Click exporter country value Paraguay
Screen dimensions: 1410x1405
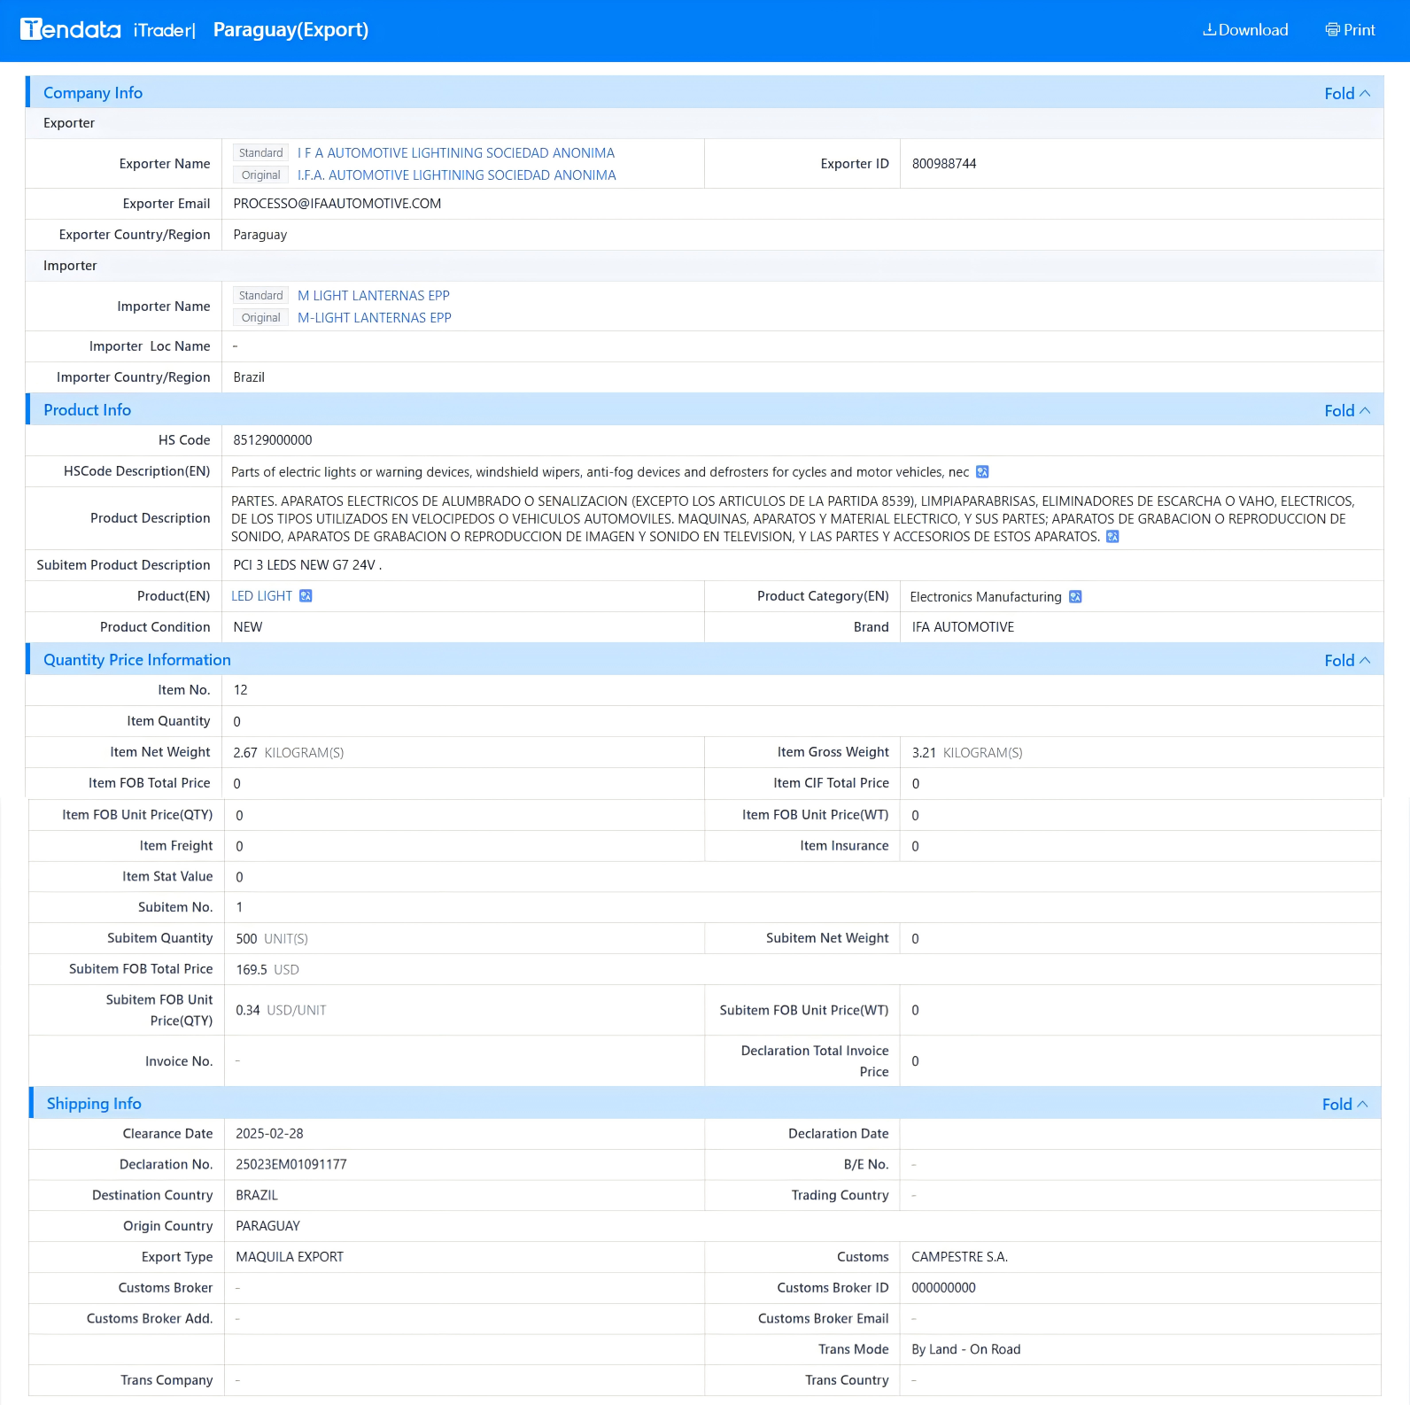coord(260,235)
